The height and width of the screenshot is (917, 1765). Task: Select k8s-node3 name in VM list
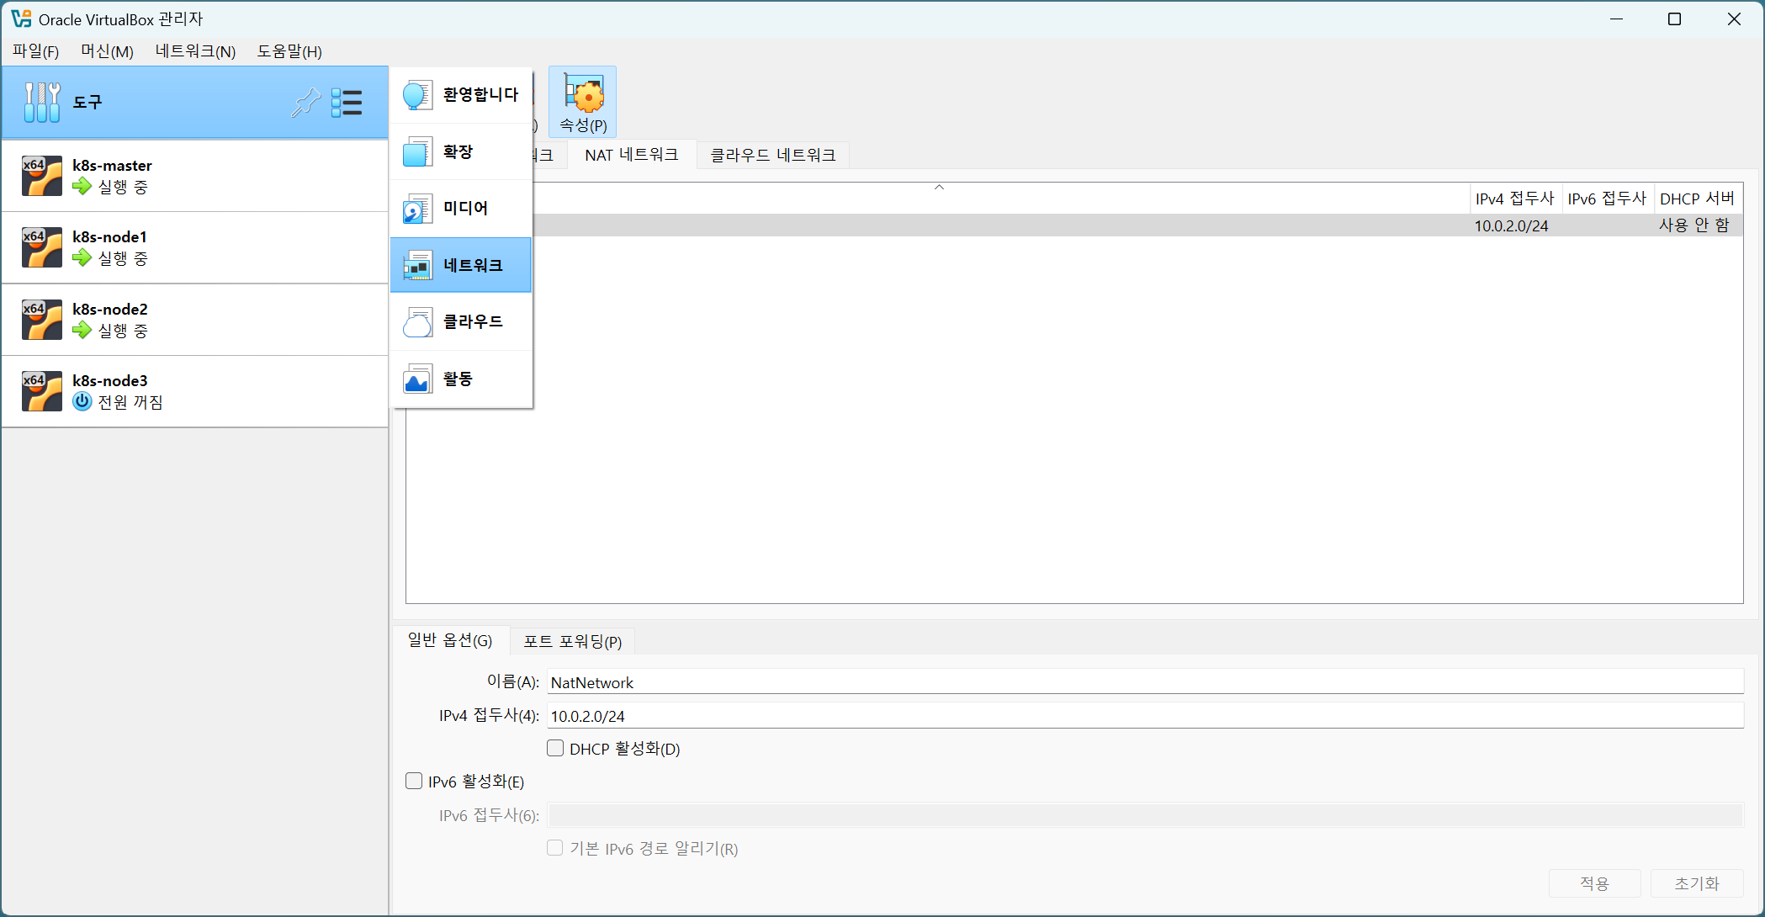tap(109, 380)
